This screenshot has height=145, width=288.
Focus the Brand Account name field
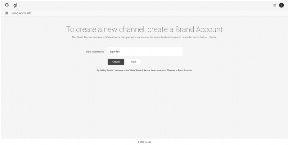[145, 51]
